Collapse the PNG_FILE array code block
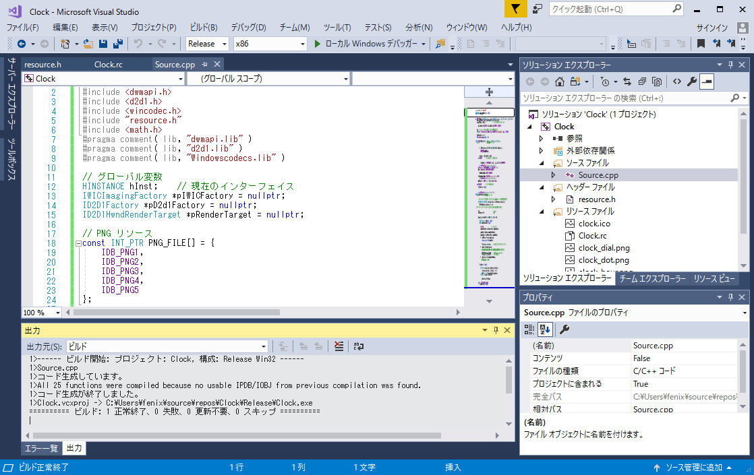Viewport: 754px width, 475px height. [78, 243]
